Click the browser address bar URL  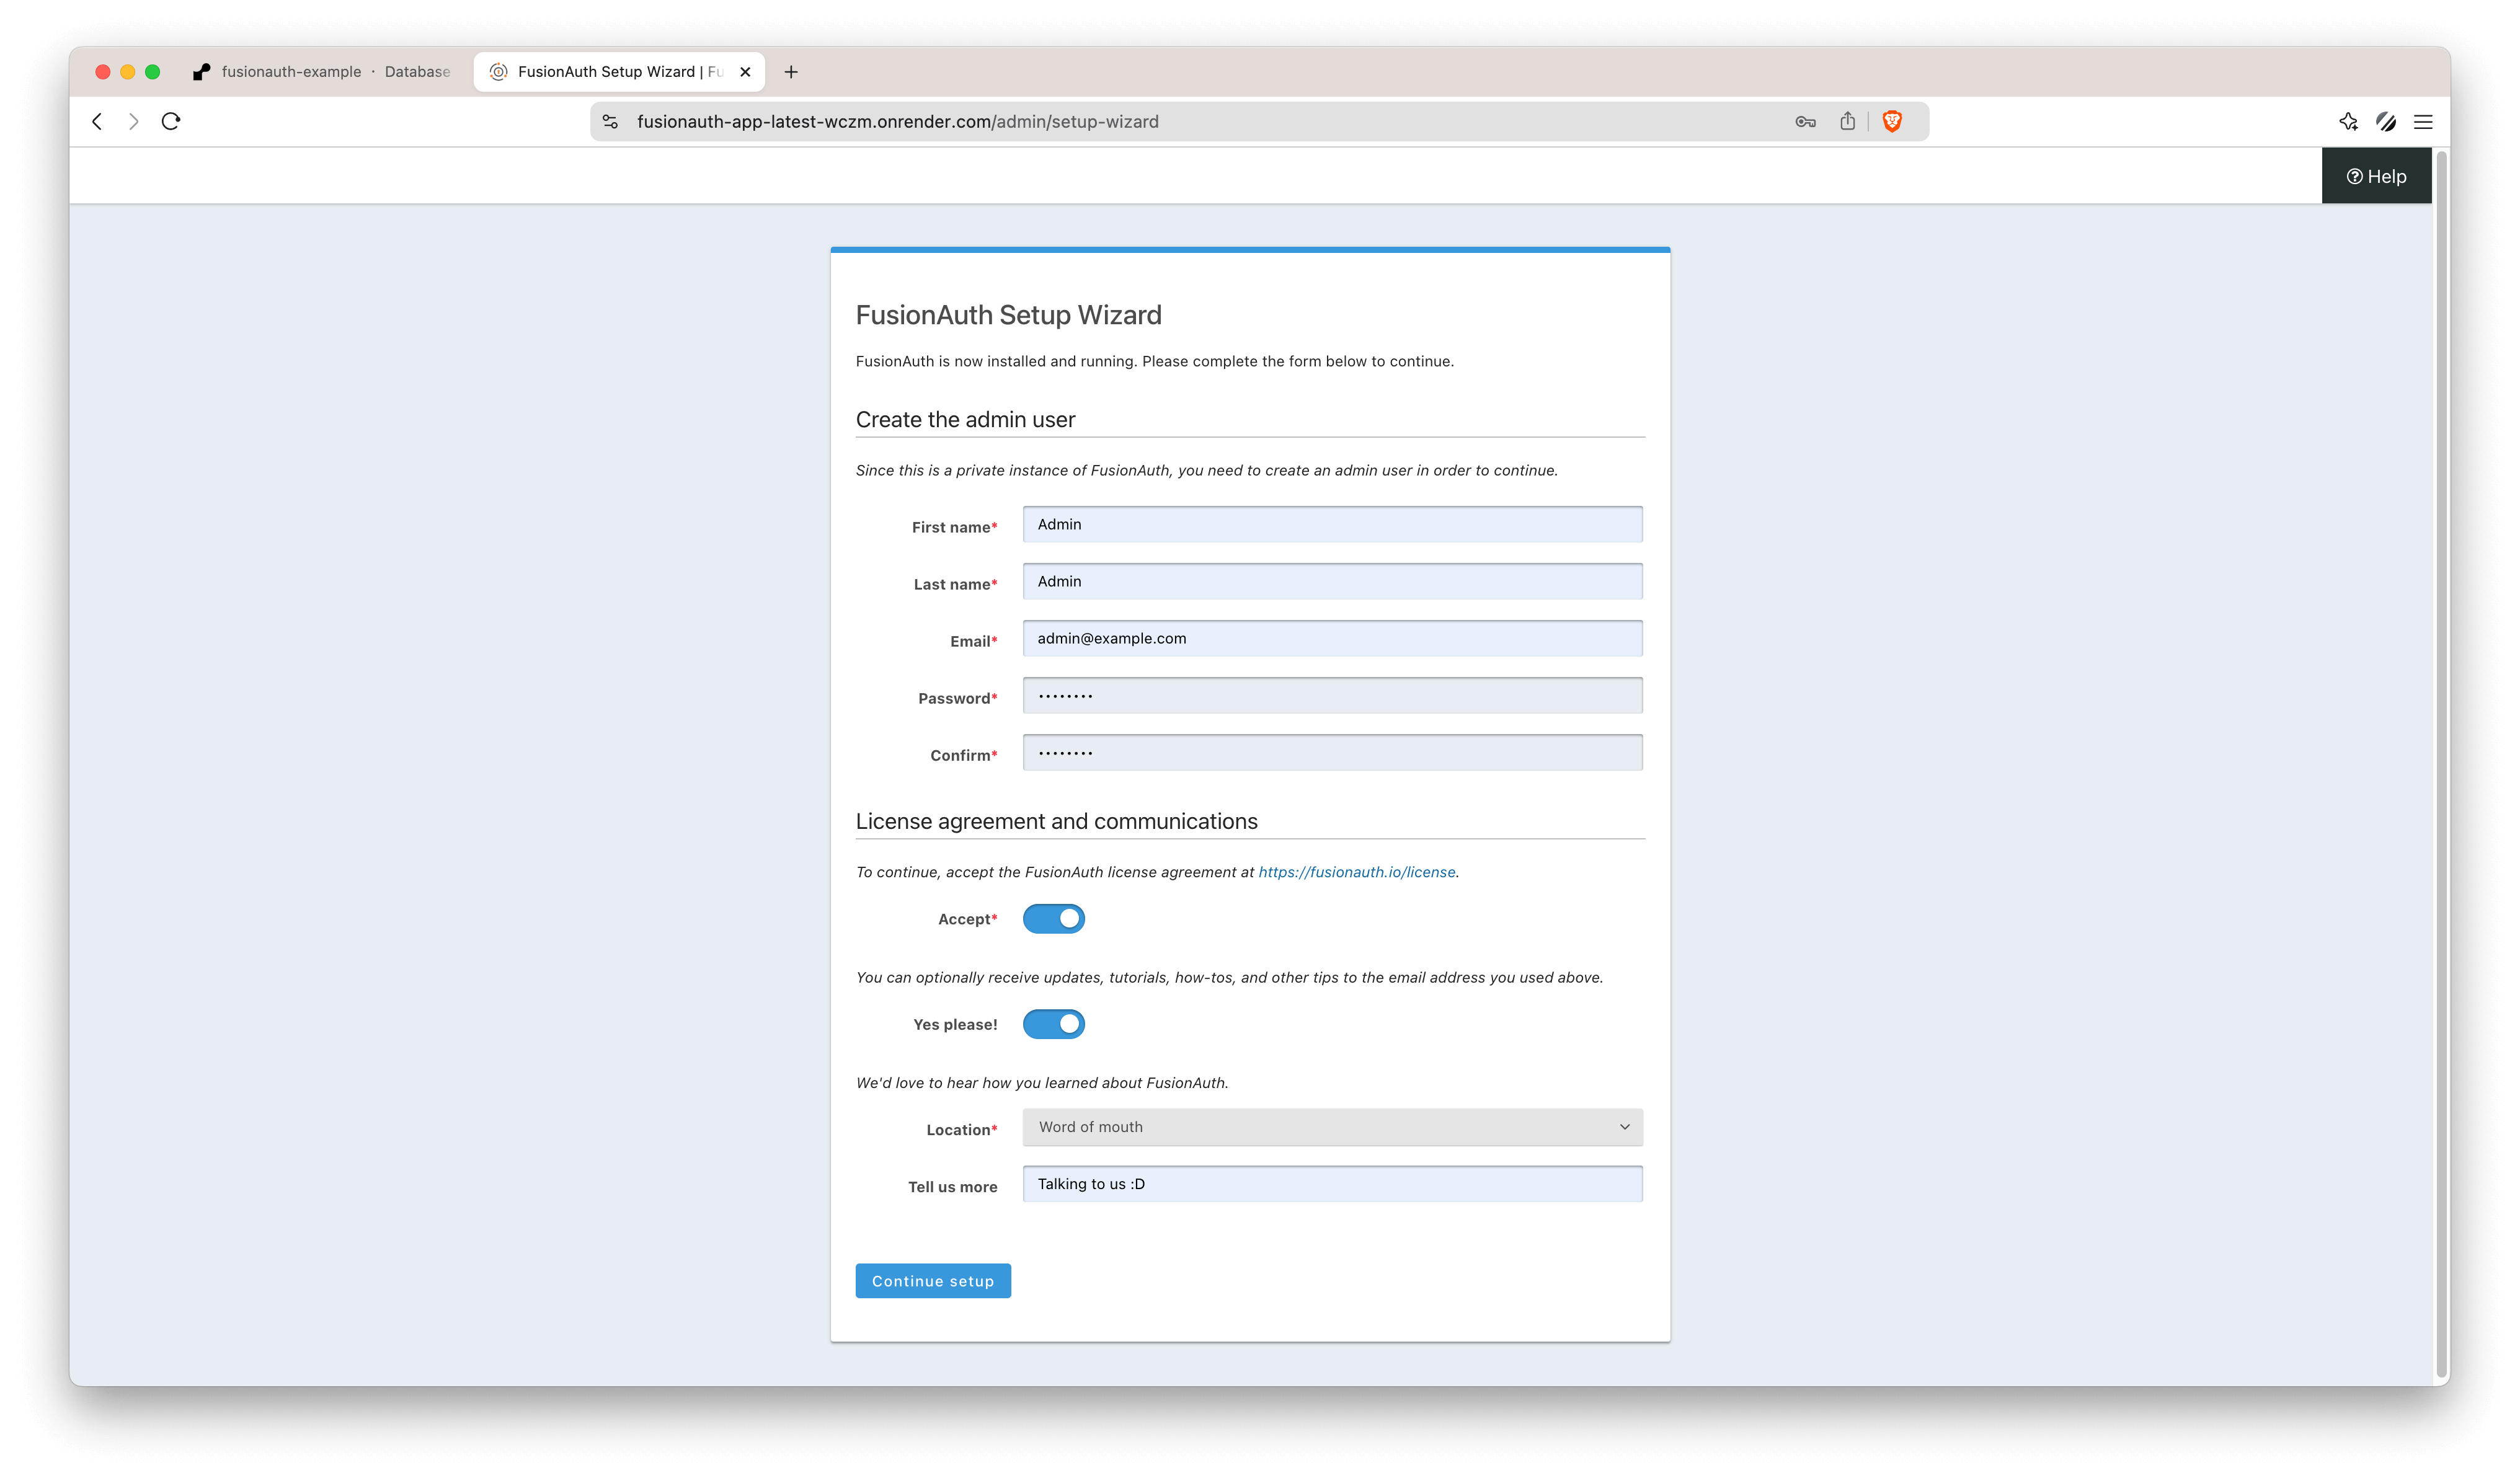click(897, 122)
